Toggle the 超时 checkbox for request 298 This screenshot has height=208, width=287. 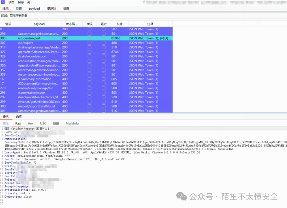[103, 34]
